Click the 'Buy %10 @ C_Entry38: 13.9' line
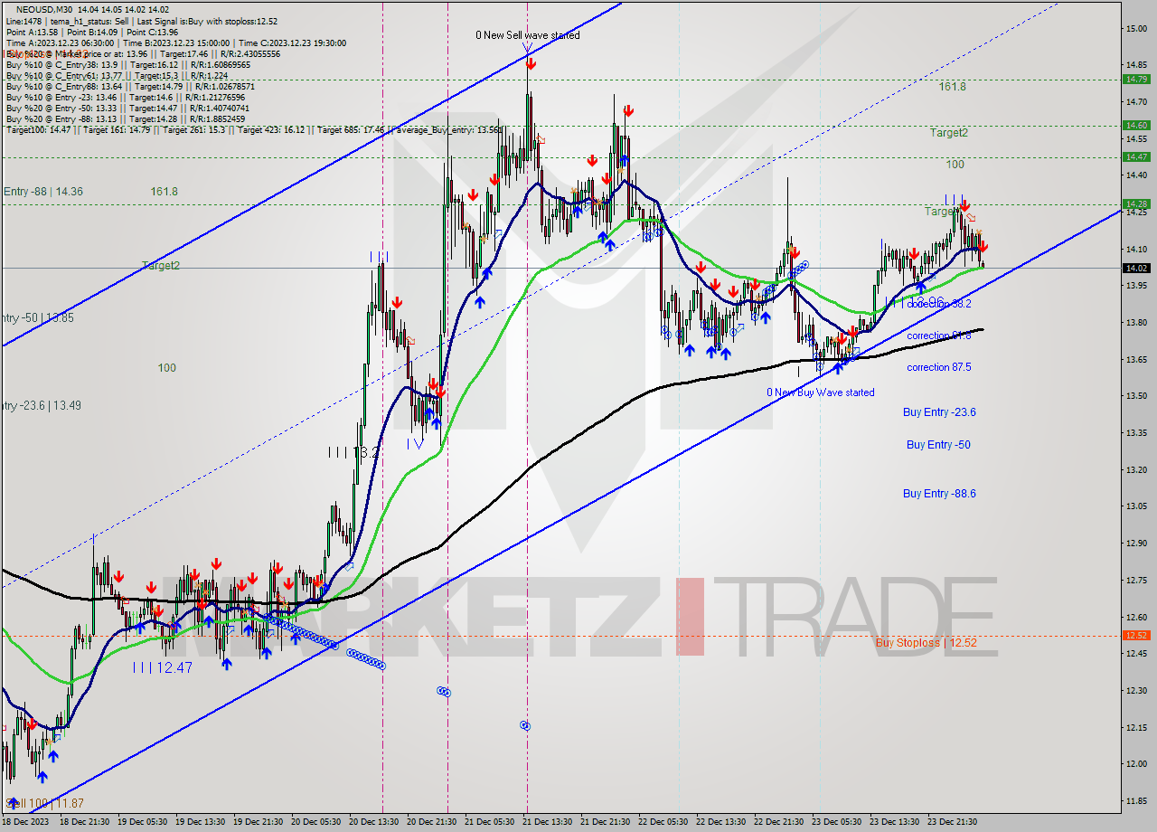This screenshot has height=832, width=1157. [x=127, y=64]
